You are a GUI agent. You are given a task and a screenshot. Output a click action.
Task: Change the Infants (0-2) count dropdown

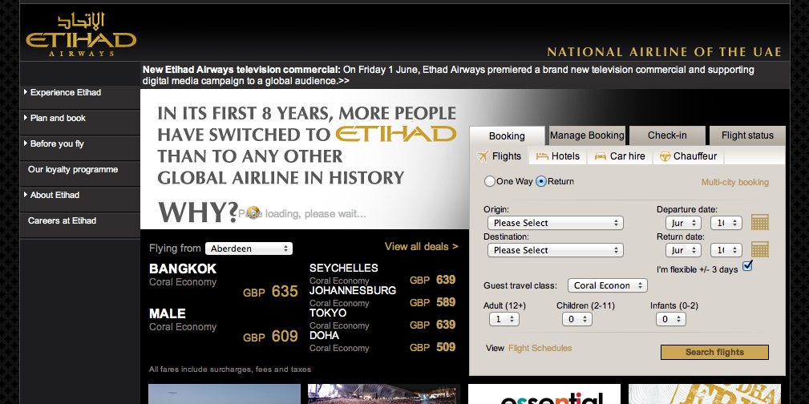click(671, 319)
